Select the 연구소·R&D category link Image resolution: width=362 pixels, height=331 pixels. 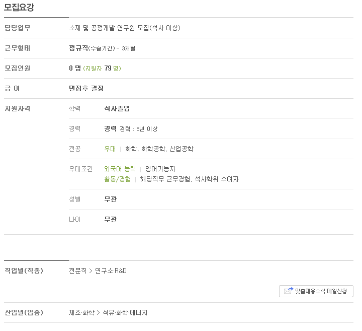[111, 271]
